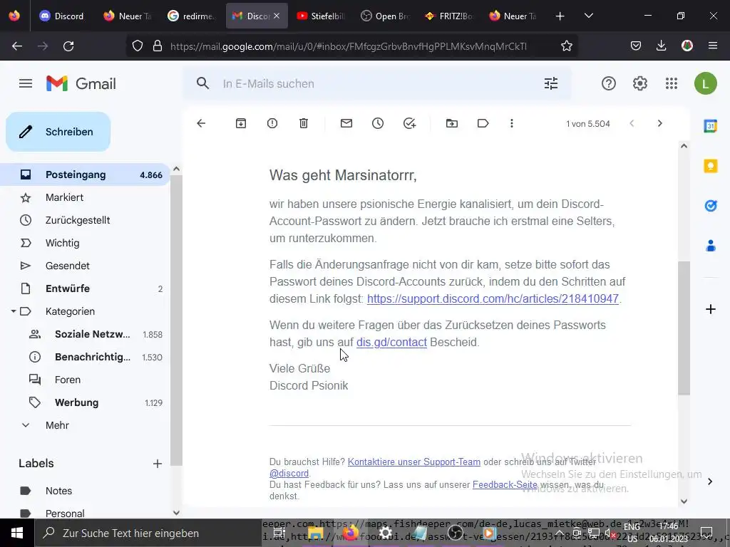This screenshot has width=730, height=547.
Task: Click the search magnifier icon
Action: tap(202, 84)
